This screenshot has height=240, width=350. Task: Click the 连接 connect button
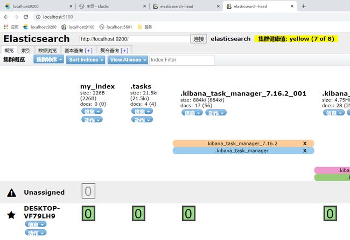tap(199, 39)
